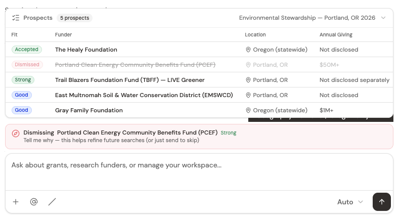The height and width of the screenshot is (220, 400).
Task: Click the @ mention icon
Action: point(34,202)
